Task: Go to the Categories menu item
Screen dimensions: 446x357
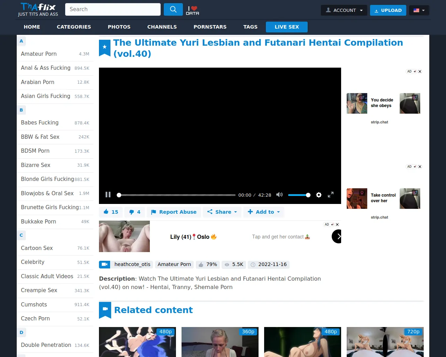Action: point(74,27)
